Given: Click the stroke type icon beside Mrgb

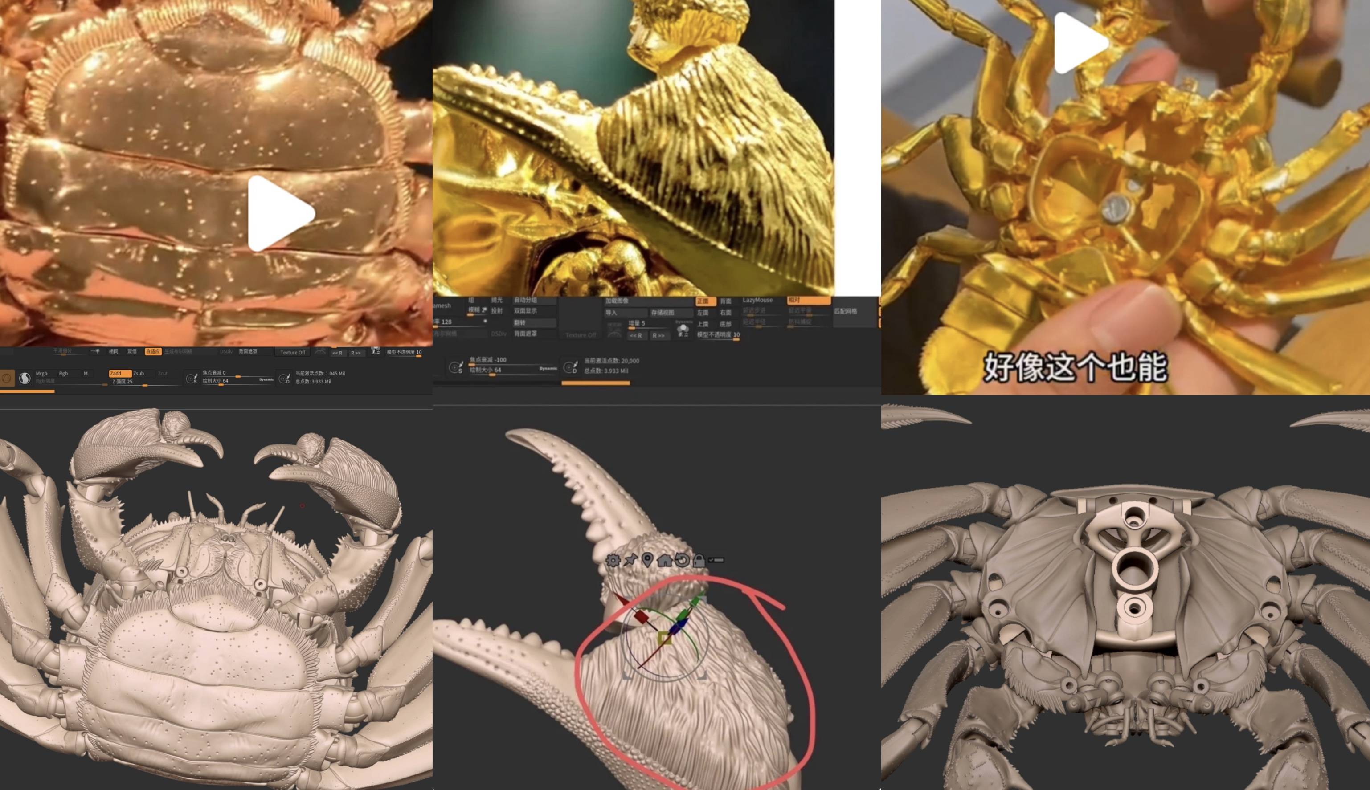Looking at the screenshot, I should 25,378.
